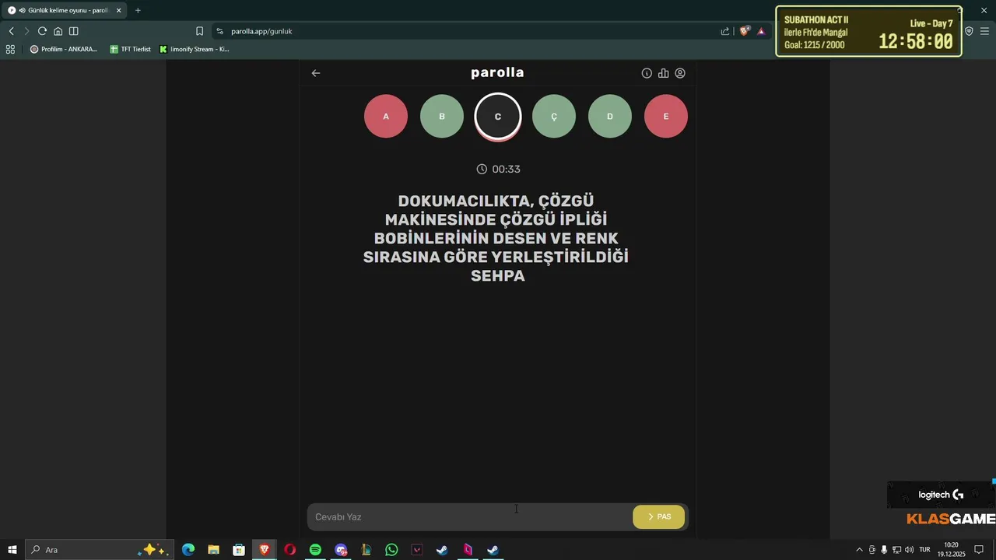Open Microsoft Edge from taskbar
Image resolution: width=996 pixels, height=560 pixels.
click(188, 550)
